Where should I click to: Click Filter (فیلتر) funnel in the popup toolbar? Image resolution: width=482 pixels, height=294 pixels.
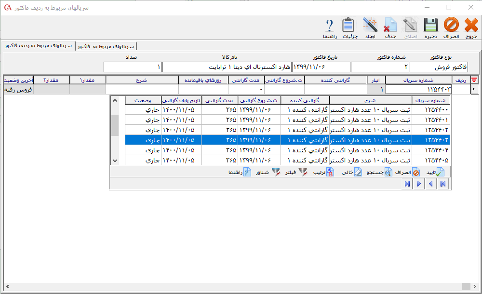click(296, 172)
